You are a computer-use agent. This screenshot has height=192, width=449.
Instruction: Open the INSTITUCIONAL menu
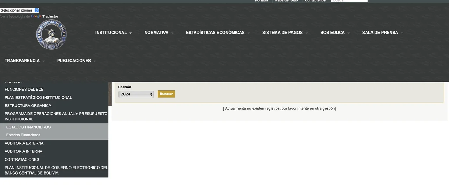tap(111, 33)
